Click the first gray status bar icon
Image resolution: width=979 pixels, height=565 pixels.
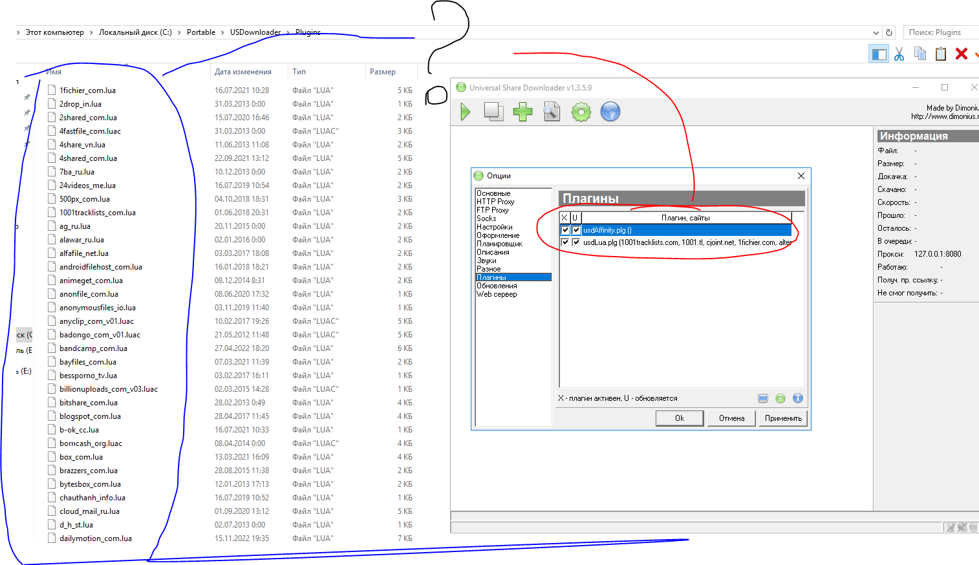951,528
